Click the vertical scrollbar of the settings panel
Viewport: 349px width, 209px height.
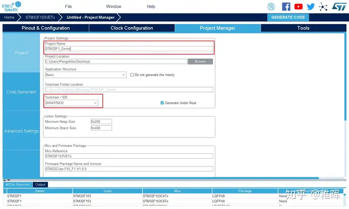[345, 76]
